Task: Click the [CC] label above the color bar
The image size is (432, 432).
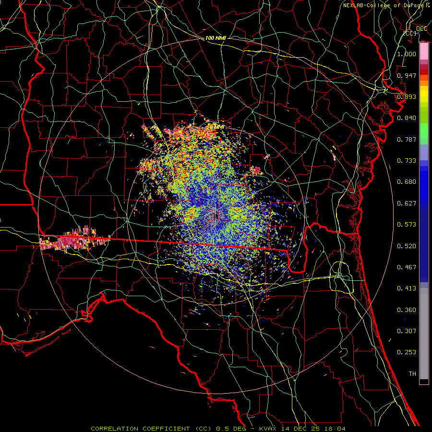Action: (410, 33)
